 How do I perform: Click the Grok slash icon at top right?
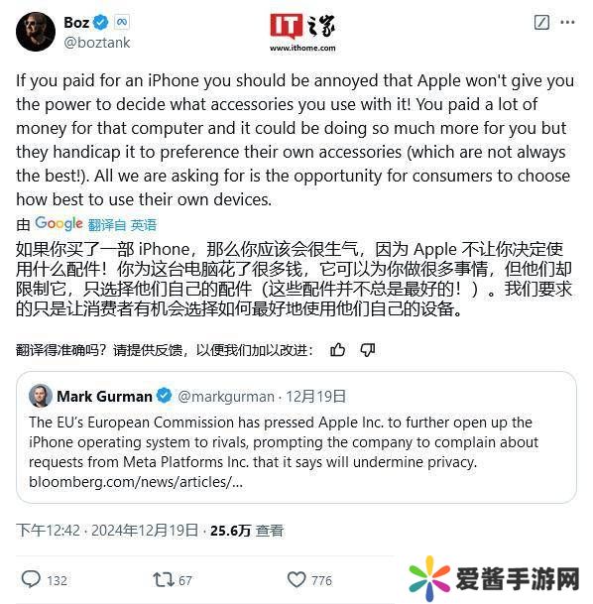click(x=541, y=23)
